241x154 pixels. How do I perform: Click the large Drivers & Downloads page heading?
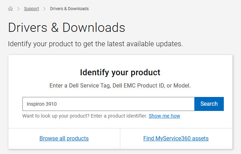pos(66,27)
